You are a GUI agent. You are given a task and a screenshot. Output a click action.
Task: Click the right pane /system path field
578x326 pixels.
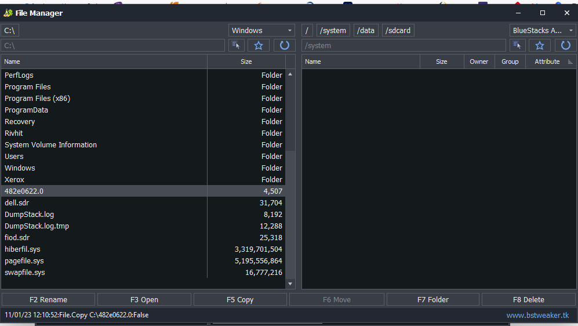pyautogui.click(x=403, y=45)
